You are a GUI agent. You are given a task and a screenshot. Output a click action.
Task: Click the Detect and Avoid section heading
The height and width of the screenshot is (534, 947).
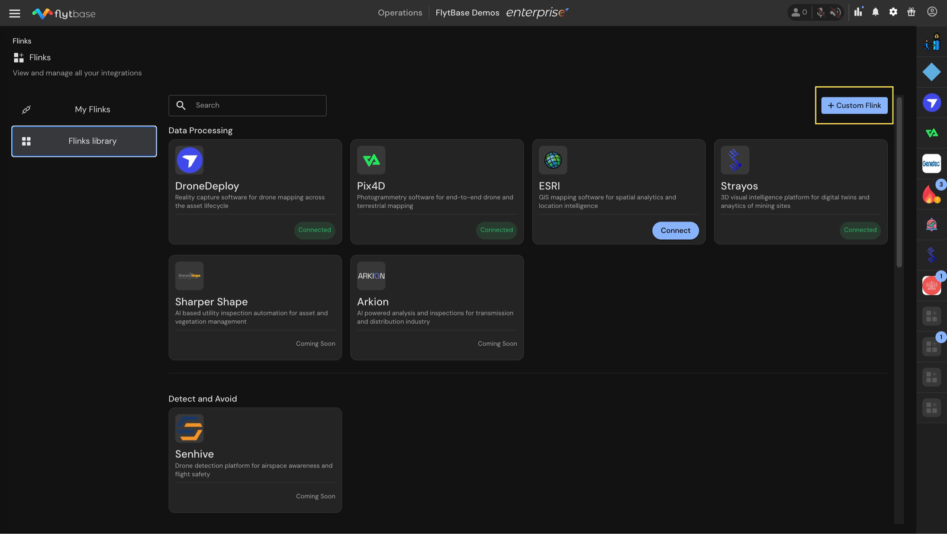click(202, 399)
